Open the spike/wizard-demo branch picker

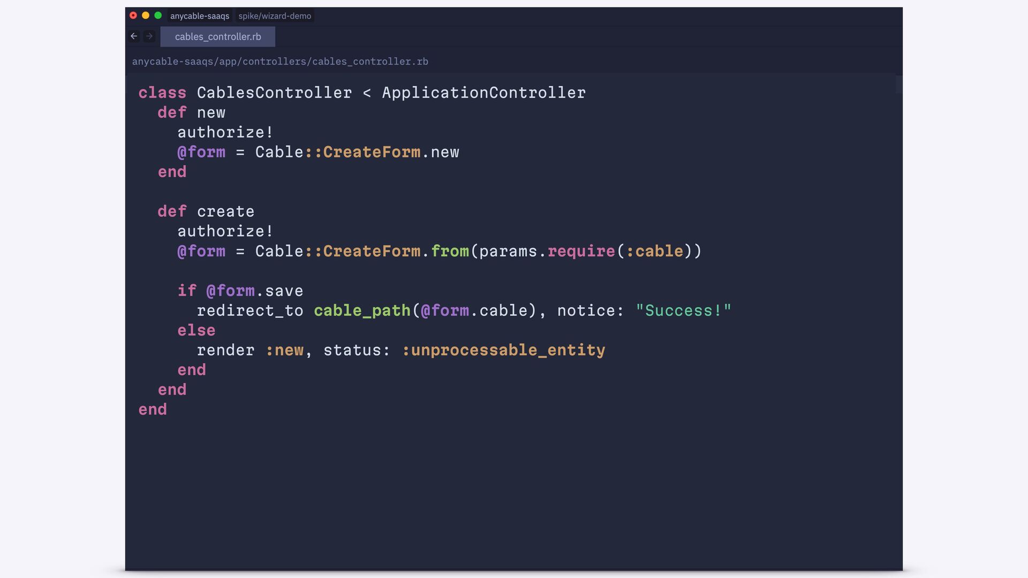[275, 16]
